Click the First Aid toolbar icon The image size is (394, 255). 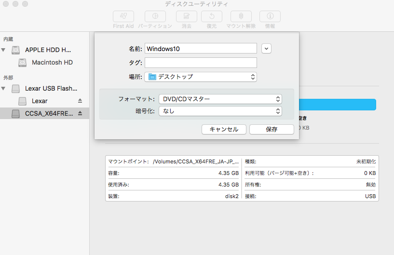123,16
